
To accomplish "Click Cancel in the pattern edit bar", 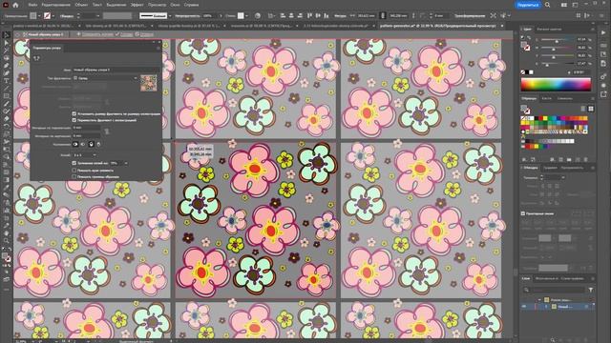I will click(146, 34).
